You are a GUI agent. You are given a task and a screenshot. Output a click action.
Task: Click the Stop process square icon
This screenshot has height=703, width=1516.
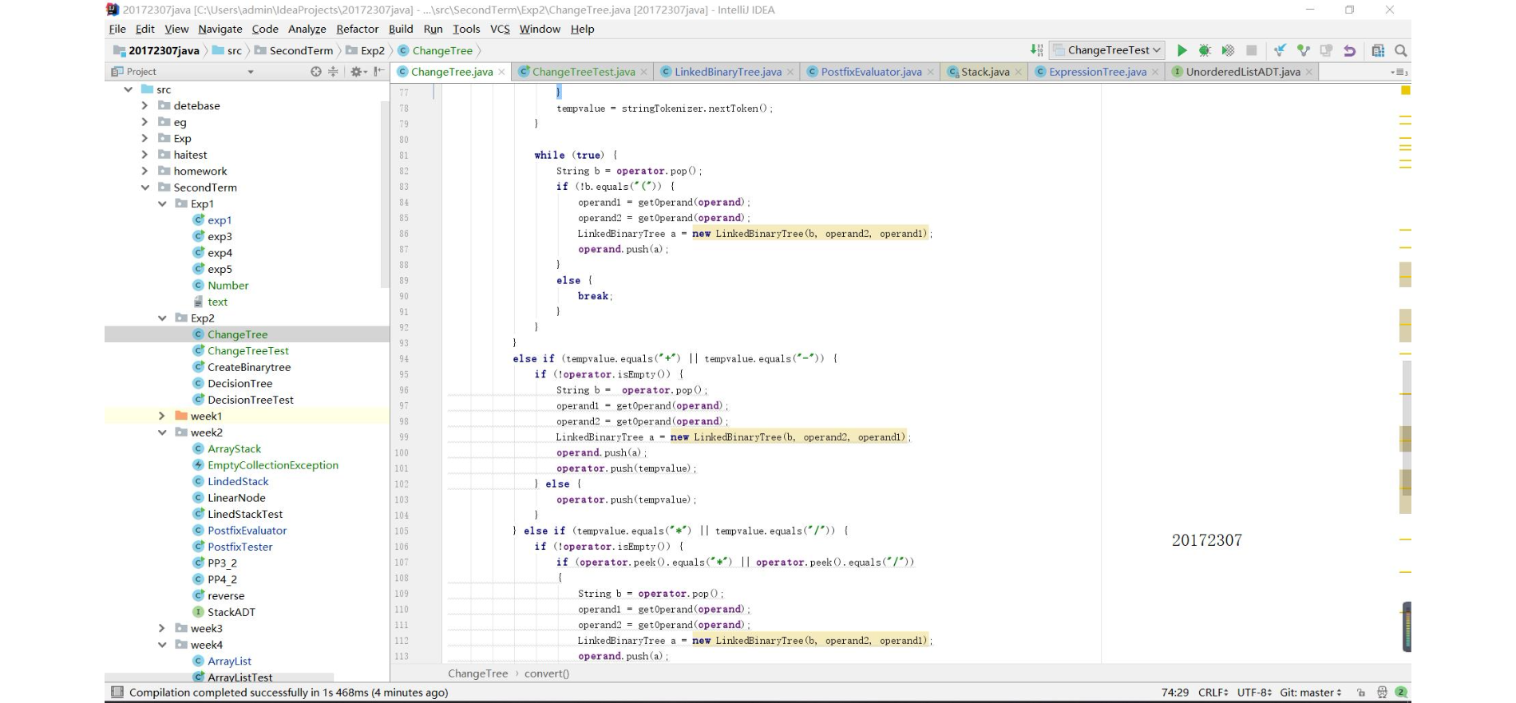pos(1252,50)
